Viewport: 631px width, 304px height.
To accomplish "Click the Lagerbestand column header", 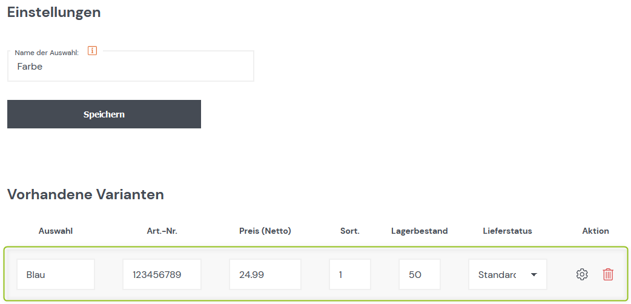I will pyautogui.click(x=419, y=231).
